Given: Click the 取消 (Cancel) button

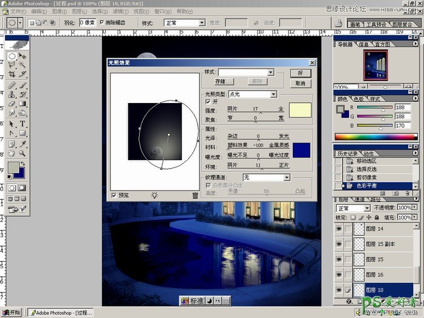Looking at the screenshot, I should [x=300, y=83].
